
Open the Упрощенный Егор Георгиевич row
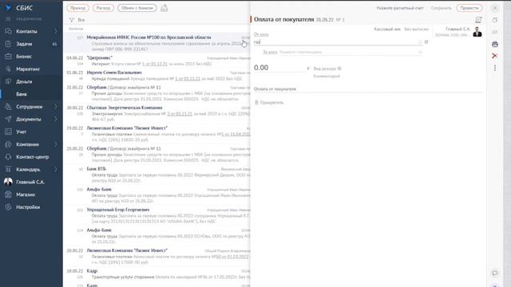click(156, 216)
